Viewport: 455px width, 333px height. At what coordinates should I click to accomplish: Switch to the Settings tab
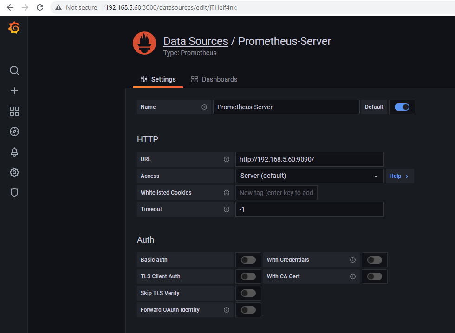point(158,79)
